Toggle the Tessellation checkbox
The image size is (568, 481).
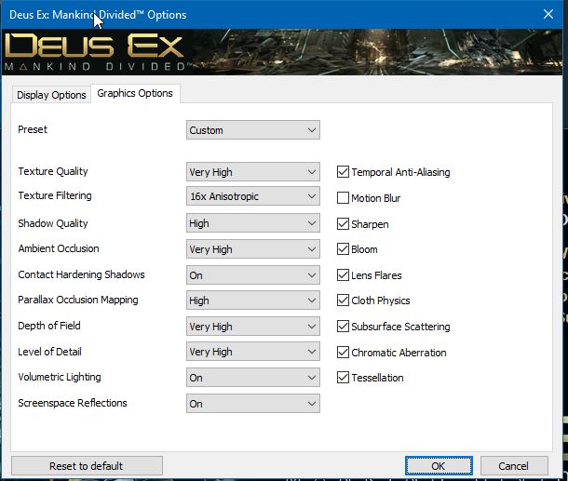click(x=343, y=378)
